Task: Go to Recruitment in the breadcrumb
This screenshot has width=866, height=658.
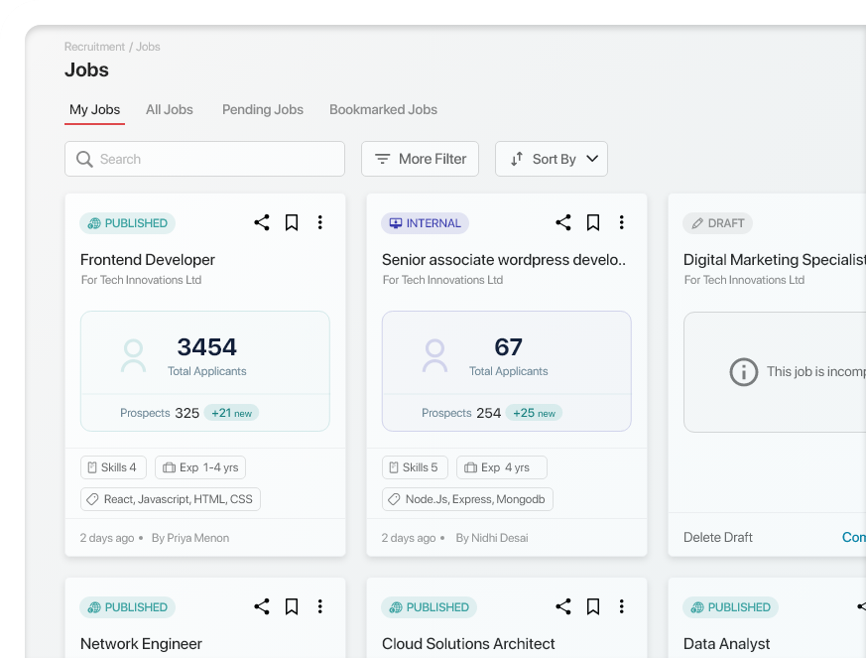Action: (94, 47)
